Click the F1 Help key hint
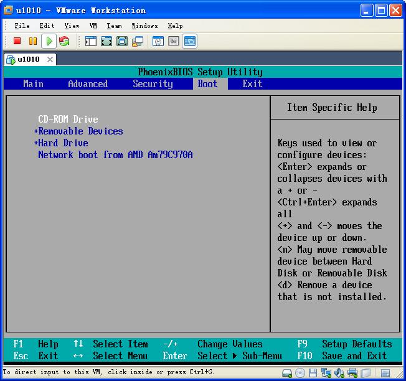Screen dimensions: 406x381 (x=35, y=344)
